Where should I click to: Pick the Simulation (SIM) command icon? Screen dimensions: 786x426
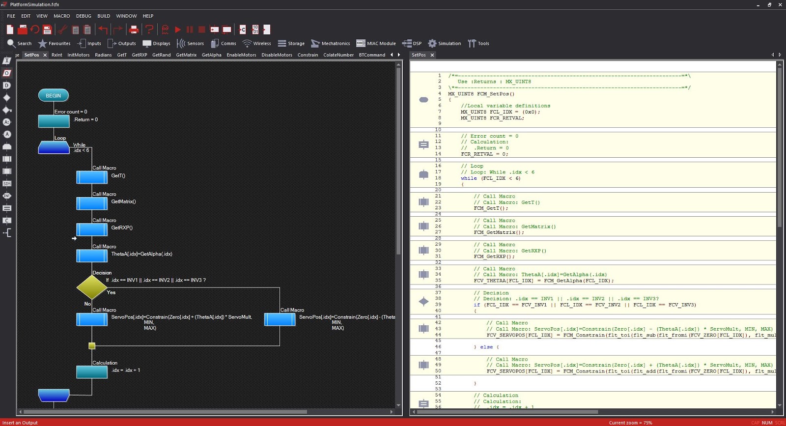7,184
